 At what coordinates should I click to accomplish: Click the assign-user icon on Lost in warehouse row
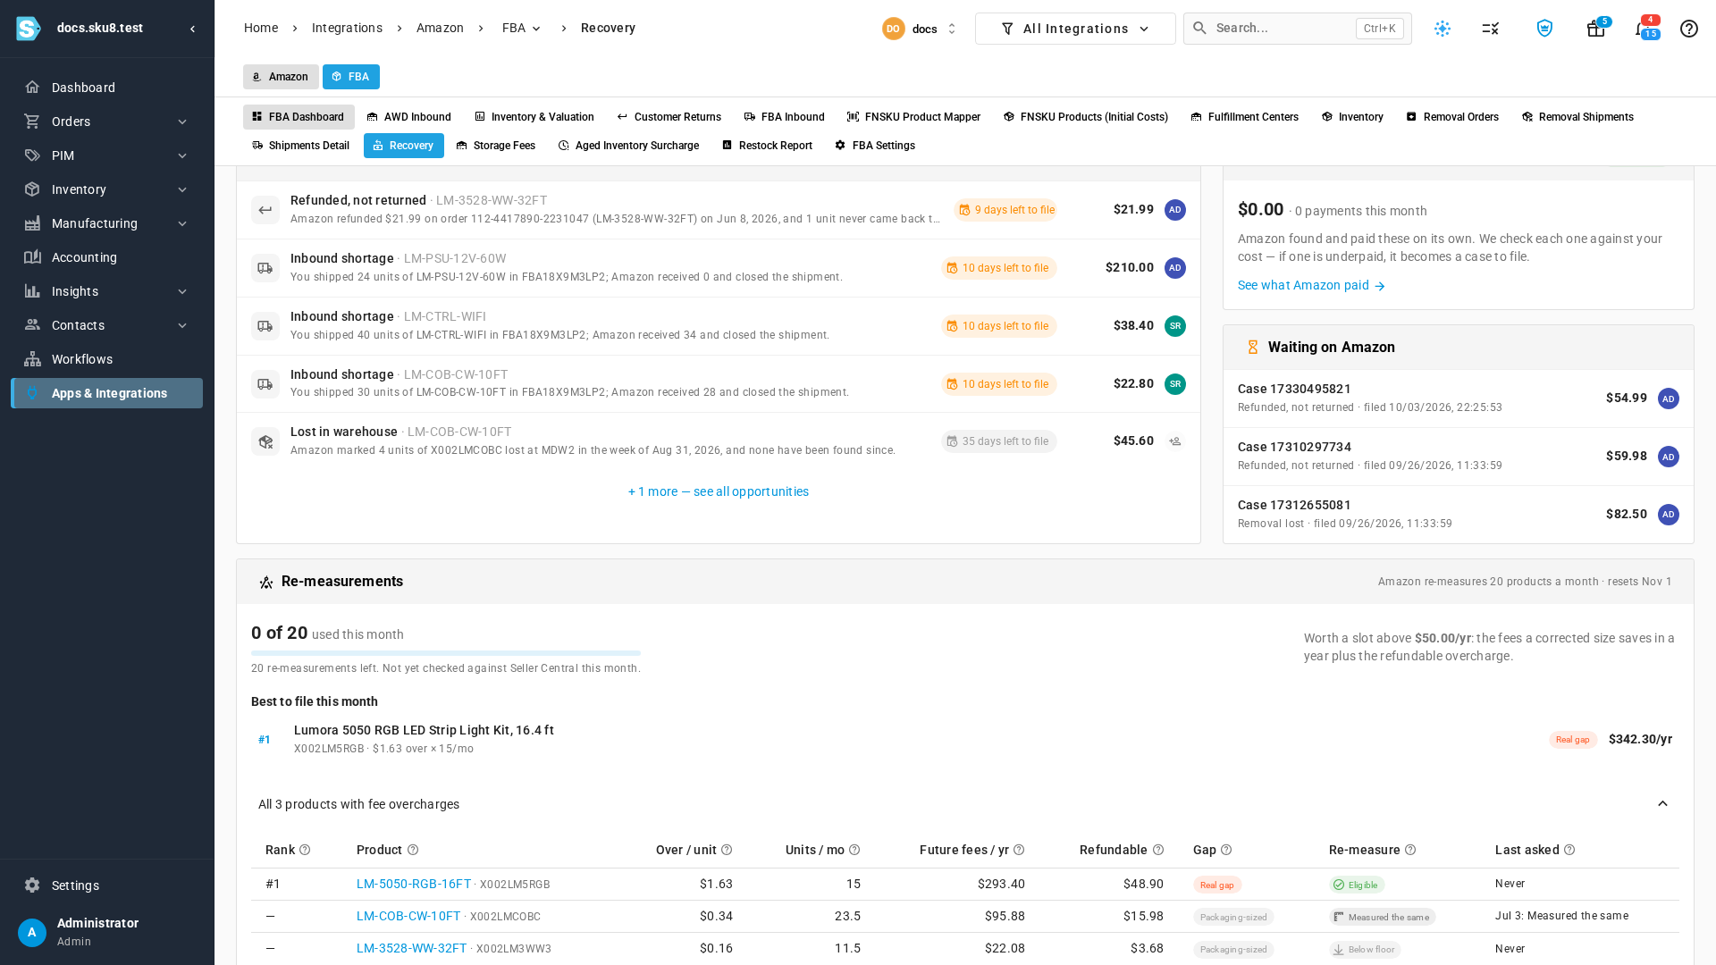tap(1175, 441)
